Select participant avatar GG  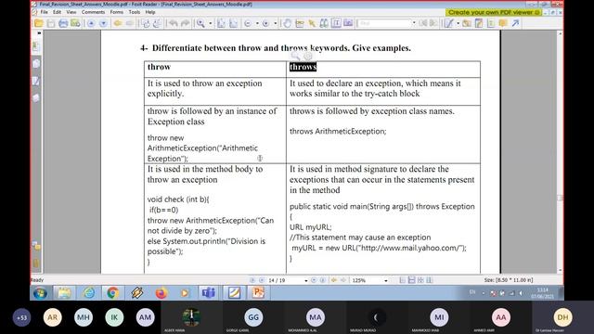click(x=253, y=317)
